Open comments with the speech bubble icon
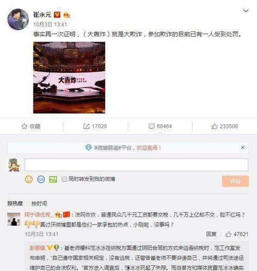257x271 pixels. coord(151,126)
